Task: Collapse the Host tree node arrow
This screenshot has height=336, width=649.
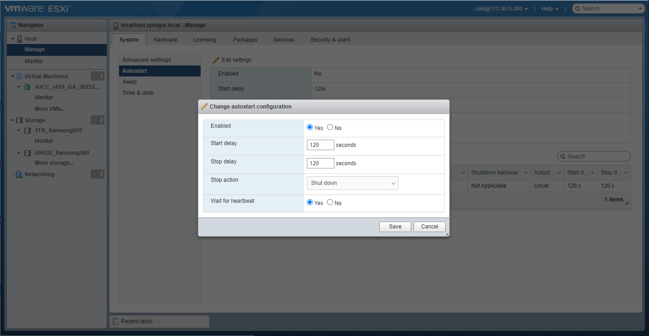Action: (x=13, y=39)
